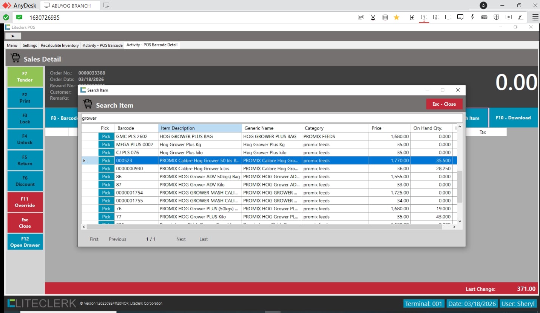The height and width of the screenshot is (313, 540).
Task: Expand the arrow button above Menu tab
Action: pos(13,36)
